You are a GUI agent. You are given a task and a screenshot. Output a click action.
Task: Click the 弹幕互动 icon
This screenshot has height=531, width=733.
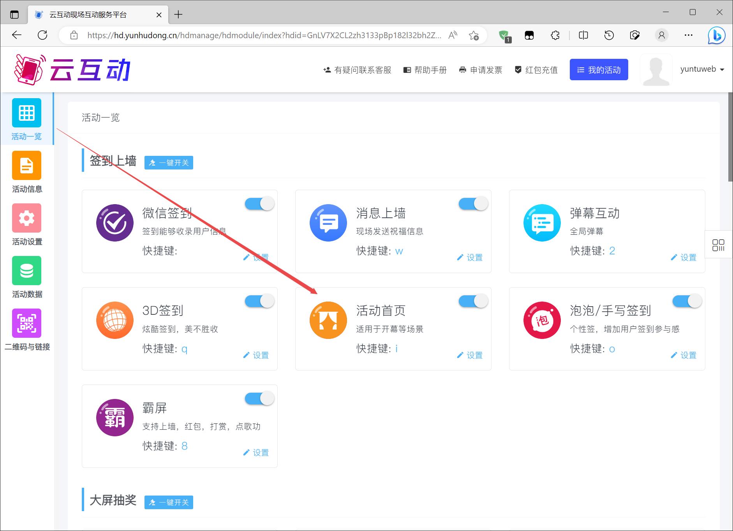542,223
